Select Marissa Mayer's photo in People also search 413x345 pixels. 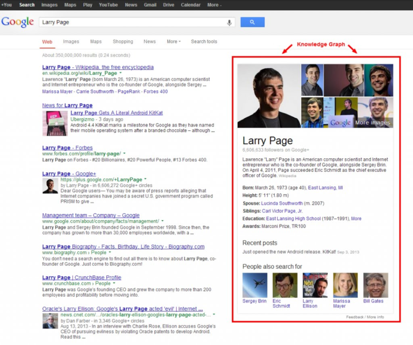(x=345, y=285)
